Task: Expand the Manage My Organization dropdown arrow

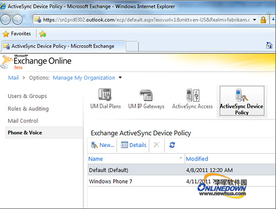Action: click(x=120, y=77)
